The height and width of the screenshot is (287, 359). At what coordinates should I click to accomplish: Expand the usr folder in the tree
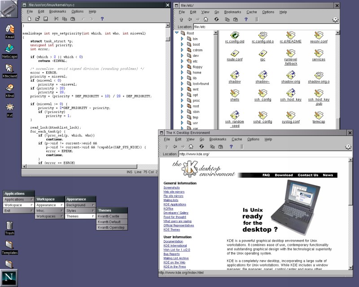click(x=182, y=123)
